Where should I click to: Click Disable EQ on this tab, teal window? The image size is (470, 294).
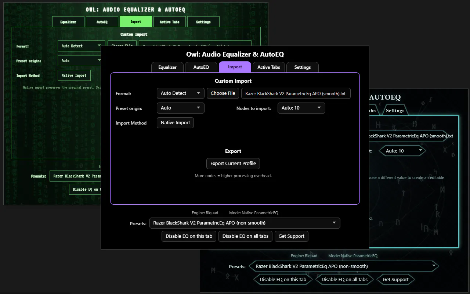(x=283, y=279)
